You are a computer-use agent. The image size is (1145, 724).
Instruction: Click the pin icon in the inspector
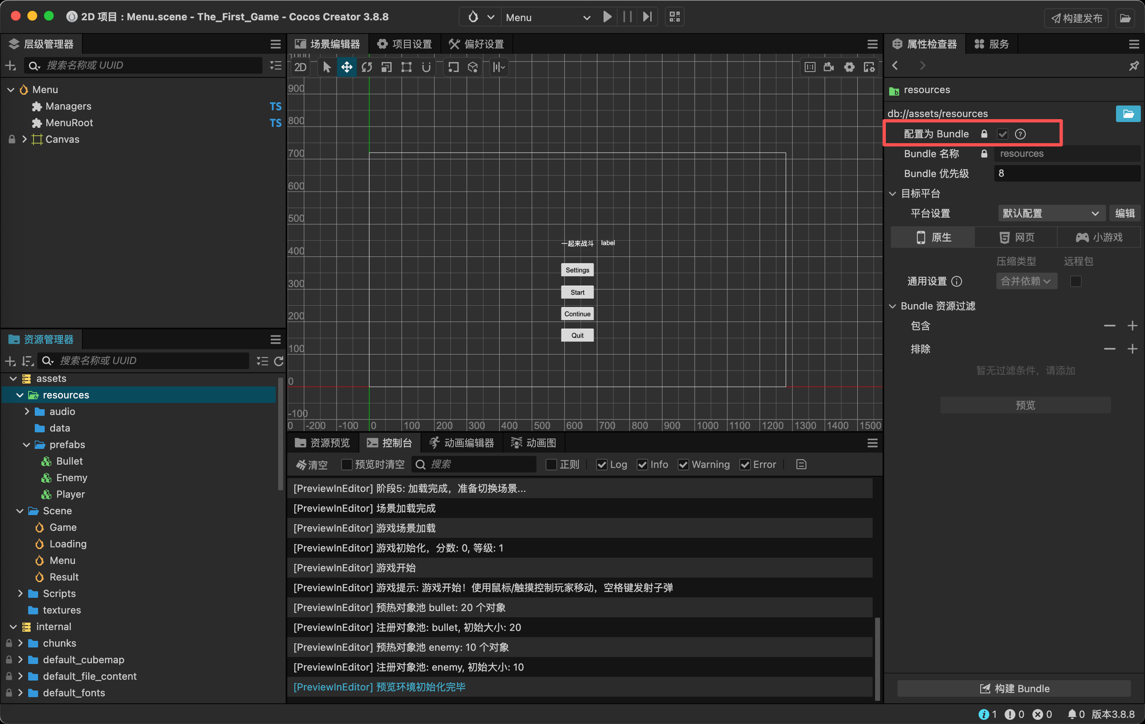(1133, 66)
